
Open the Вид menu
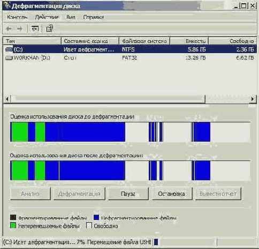[x=71, y=17]
